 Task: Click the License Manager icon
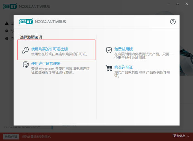click(x=25, y=65)
